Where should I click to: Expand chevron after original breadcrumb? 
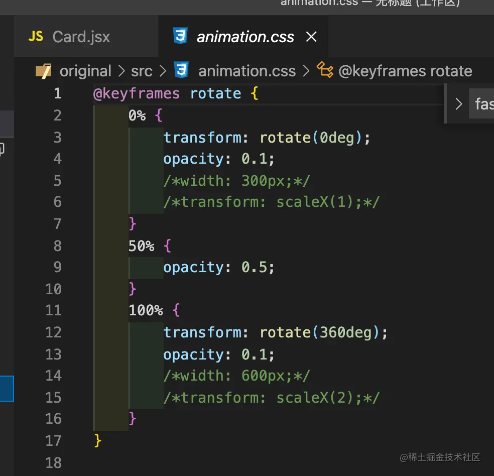coord(121,71)
